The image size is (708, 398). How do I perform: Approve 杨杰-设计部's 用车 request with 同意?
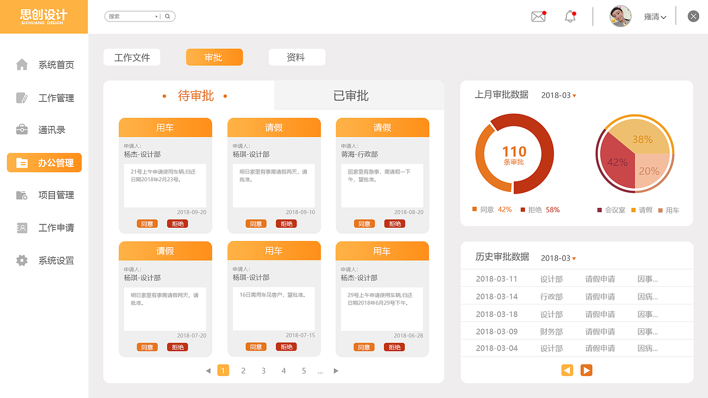[x=147, y=223]
